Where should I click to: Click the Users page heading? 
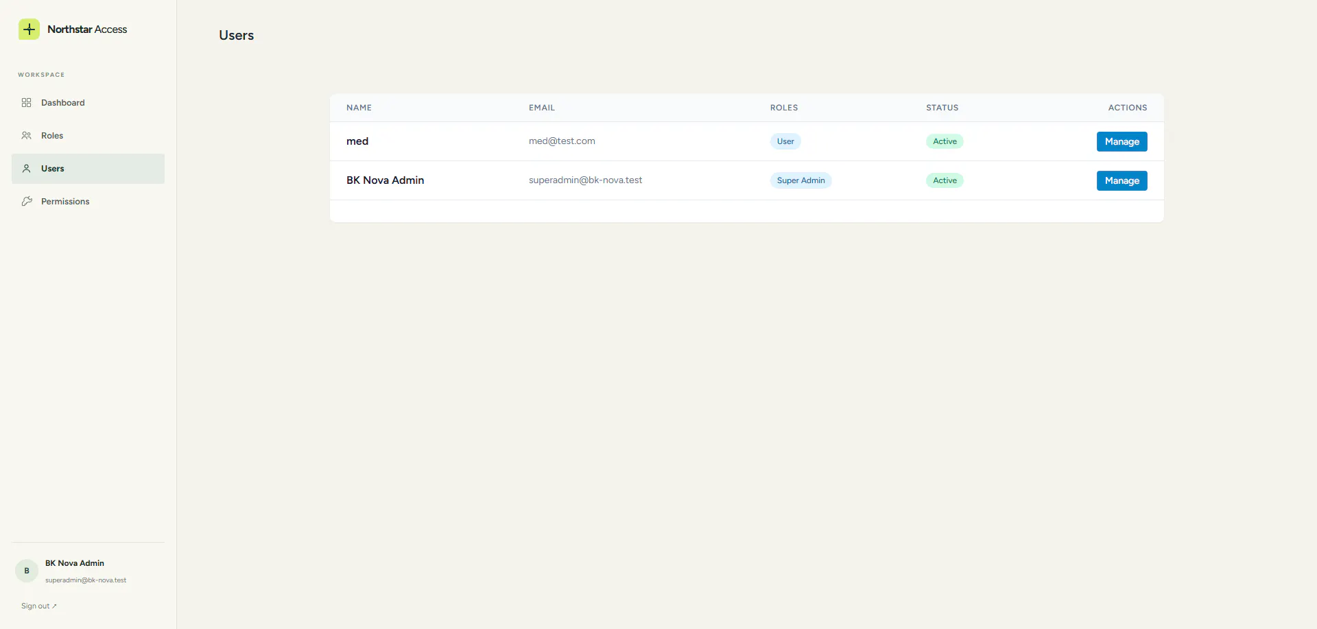click(237, 36)
